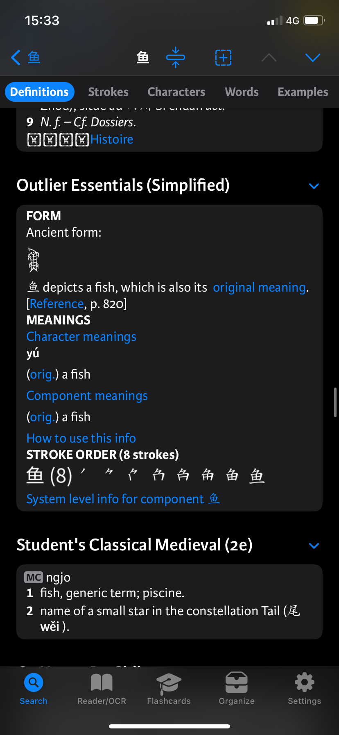Go to next entry with down chevron
339x735 pixels.
313,57
